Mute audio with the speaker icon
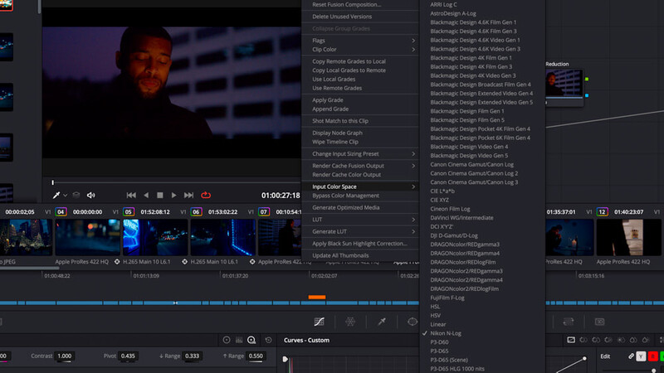 click(90, 195)
